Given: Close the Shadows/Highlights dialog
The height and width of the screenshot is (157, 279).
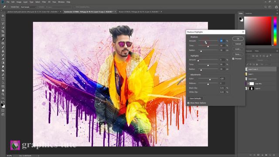Looking at the screenshot, I should click(x=243, y=32).
